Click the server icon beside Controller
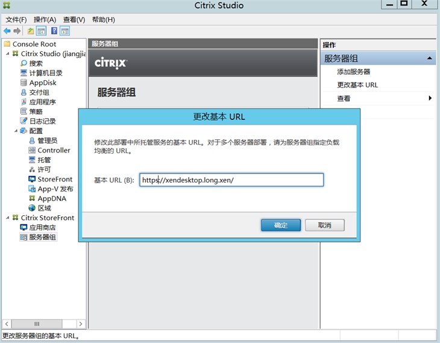The image size is (440, 343). (x=32, y=150)
